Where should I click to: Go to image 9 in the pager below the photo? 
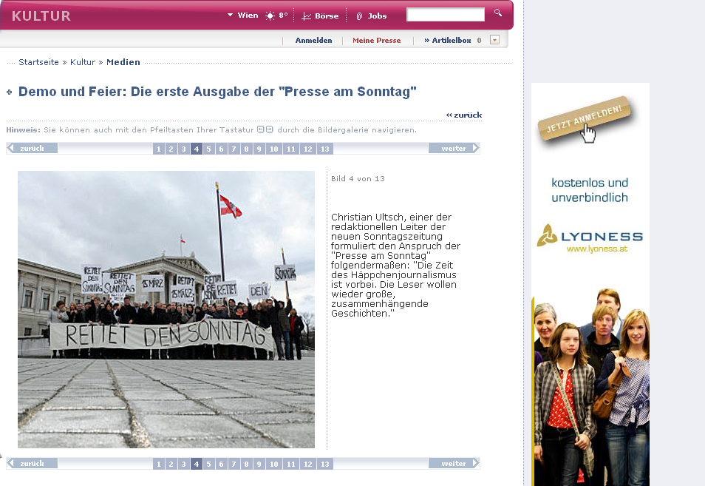(259, 464)
